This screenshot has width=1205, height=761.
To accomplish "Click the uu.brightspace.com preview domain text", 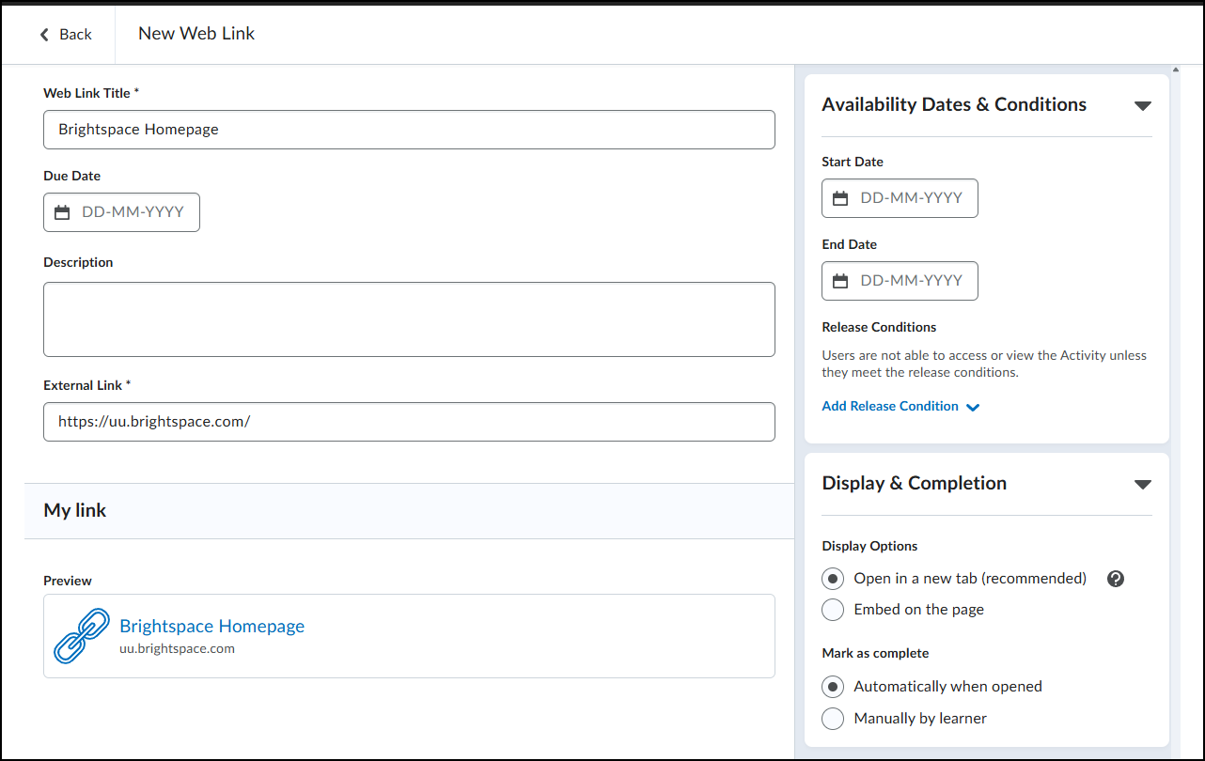I will point(178,649).
